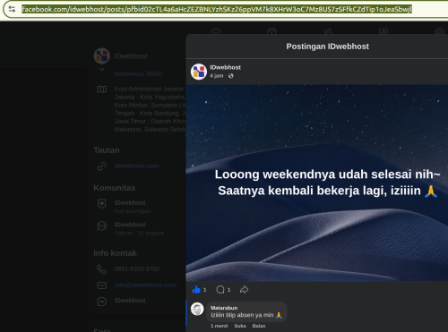Image resolution: width=448 pixels, height=332 pixels.
Task: Open IDwebhost 'Hub pelanggan' community entry
Action: click(133, 207)
